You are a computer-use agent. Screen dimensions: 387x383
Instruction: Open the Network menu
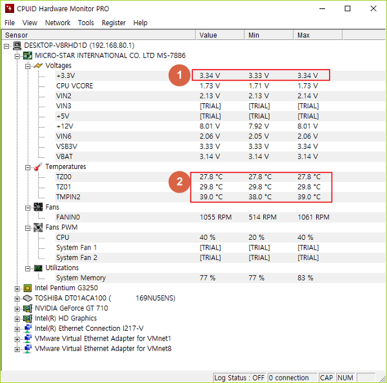click(x=58, y=23)
